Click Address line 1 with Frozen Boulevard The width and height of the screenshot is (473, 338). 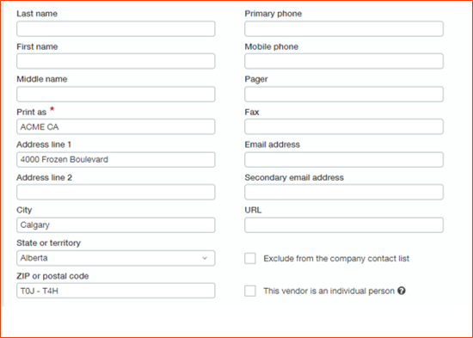point(116,160)
